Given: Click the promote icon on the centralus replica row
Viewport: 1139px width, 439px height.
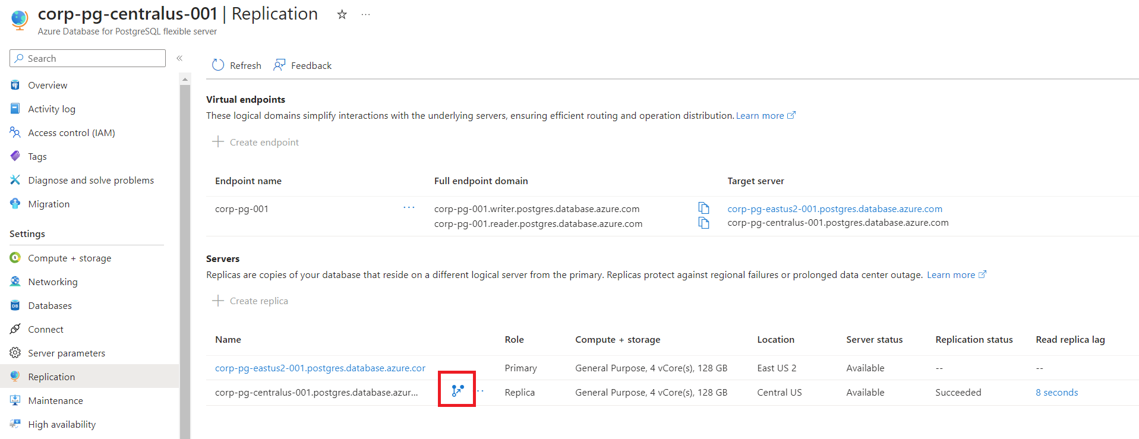Looking at the screenshot, I should pos(457,390).
